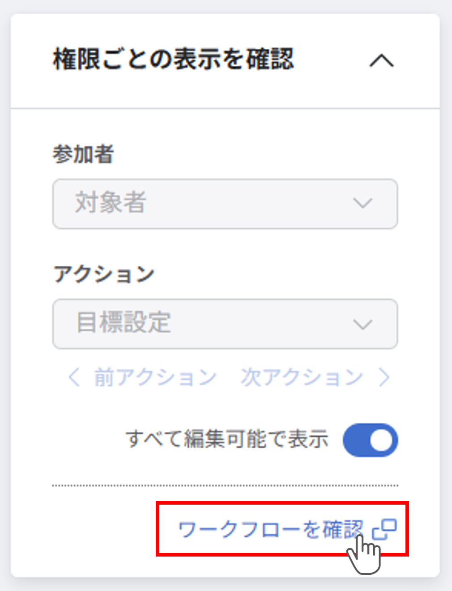Viewport: 452px width, 591px height.
Task: Click the white knob of the toggle
Action: [x=381, y=440]
